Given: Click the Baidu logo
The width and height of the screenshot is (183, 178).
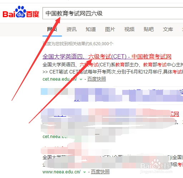Looking at the screenshot, I should (x=21, y=12).
